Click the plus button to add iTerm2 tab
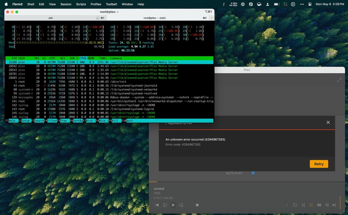This screenshot has width=348, height=215. click(x=211, y=18)
